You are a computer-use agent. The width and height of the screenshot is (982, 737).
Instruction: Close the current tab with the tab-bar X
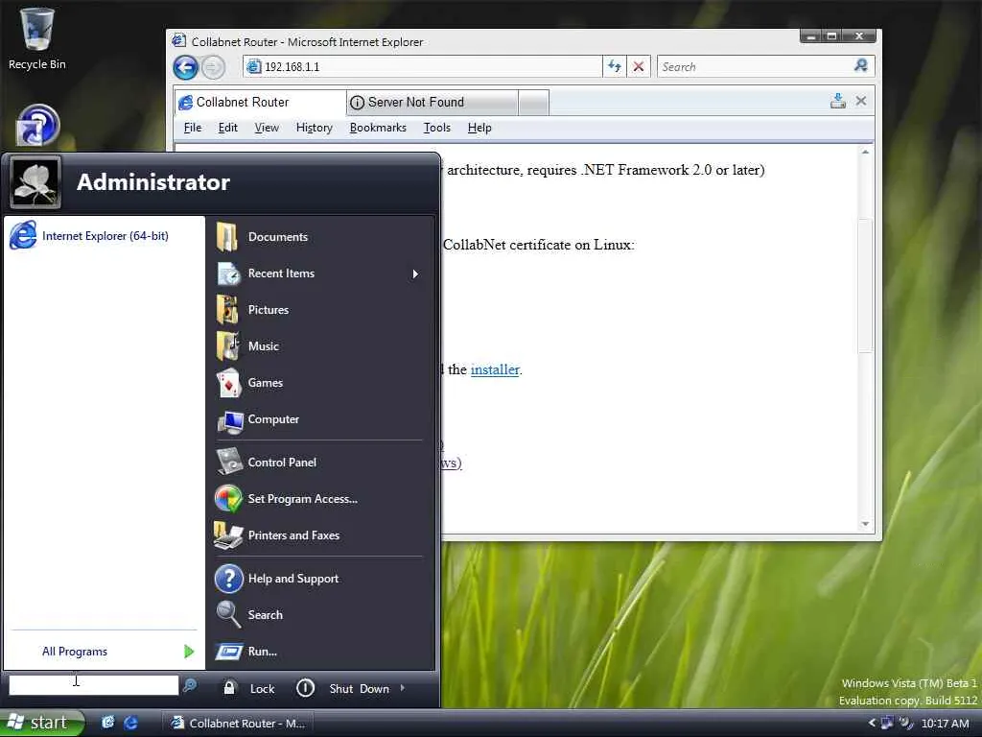(861, 101)
